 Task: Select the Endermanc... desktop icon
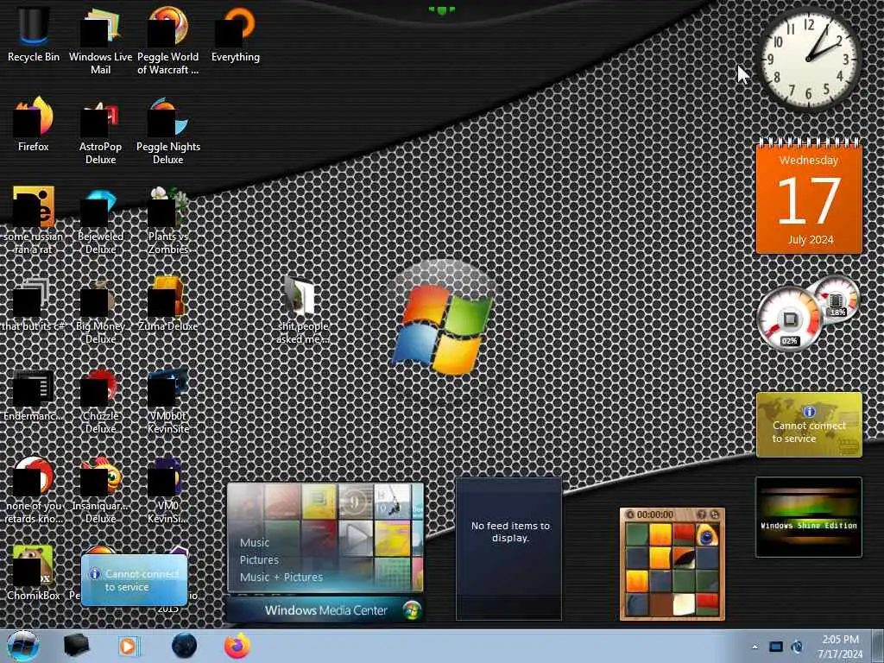click(x=34, y=394)
